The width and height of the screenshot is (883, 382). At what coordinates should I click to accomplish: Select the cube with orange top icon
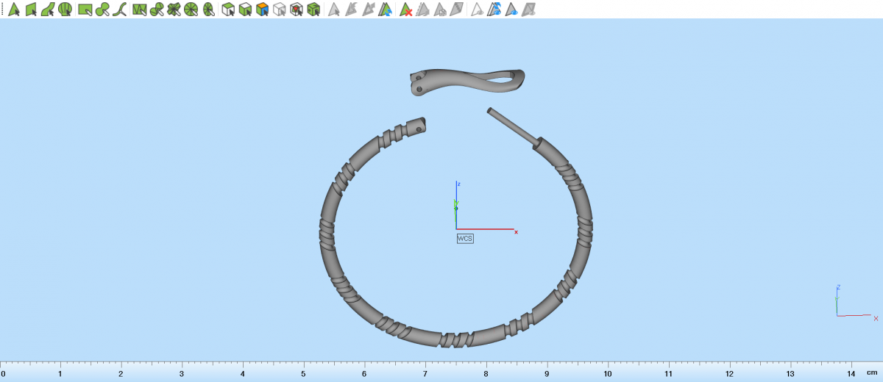tap(263, 10)
